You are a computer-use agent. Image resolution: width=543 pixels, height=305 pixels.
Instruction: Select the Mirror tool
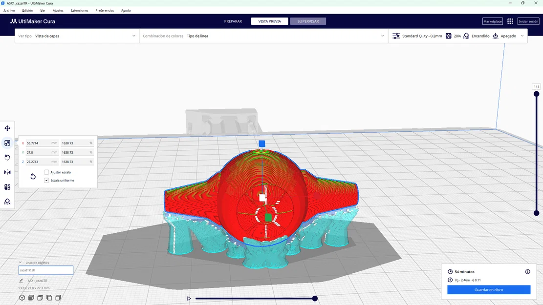[x=7, y=172]
